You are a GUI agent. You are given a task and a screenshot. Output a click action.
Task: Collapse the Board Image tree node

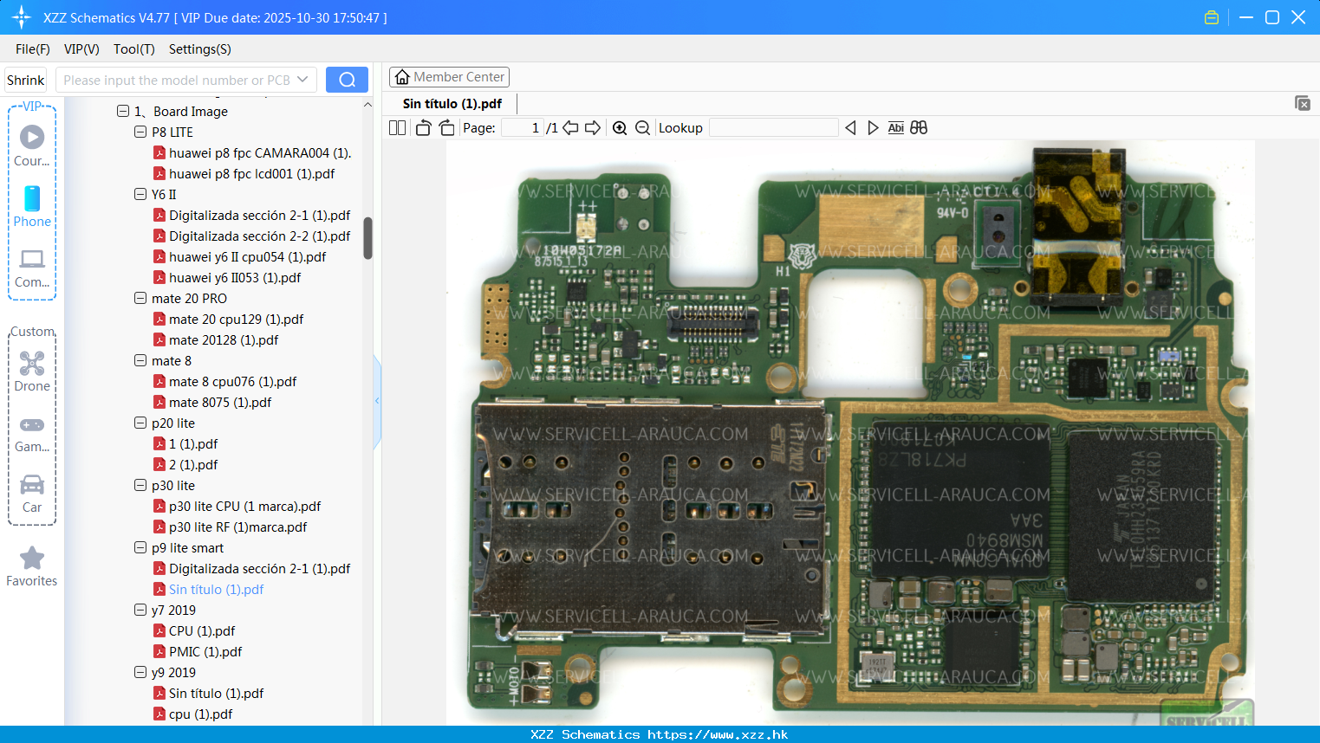[123, 111]
